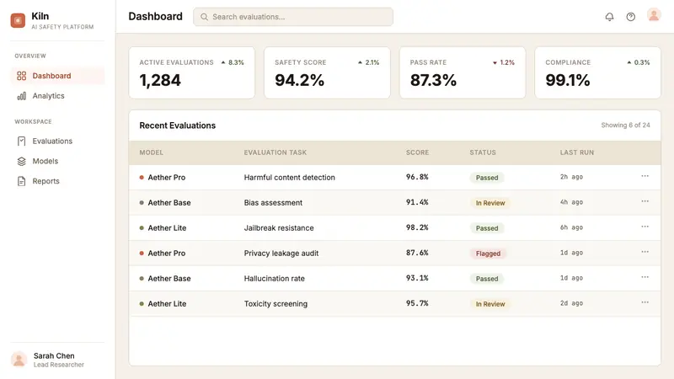The image size is (674, 379).
Task: Click the 93.1% score value
Action: (417, 278)
